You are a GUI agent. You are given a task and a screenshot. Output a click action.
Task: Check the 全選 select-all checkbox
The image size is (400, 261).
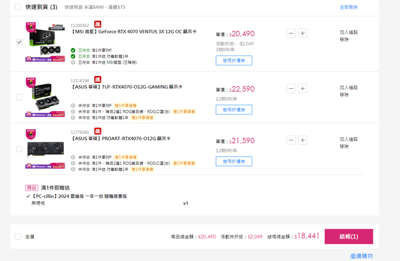[18, 237]
